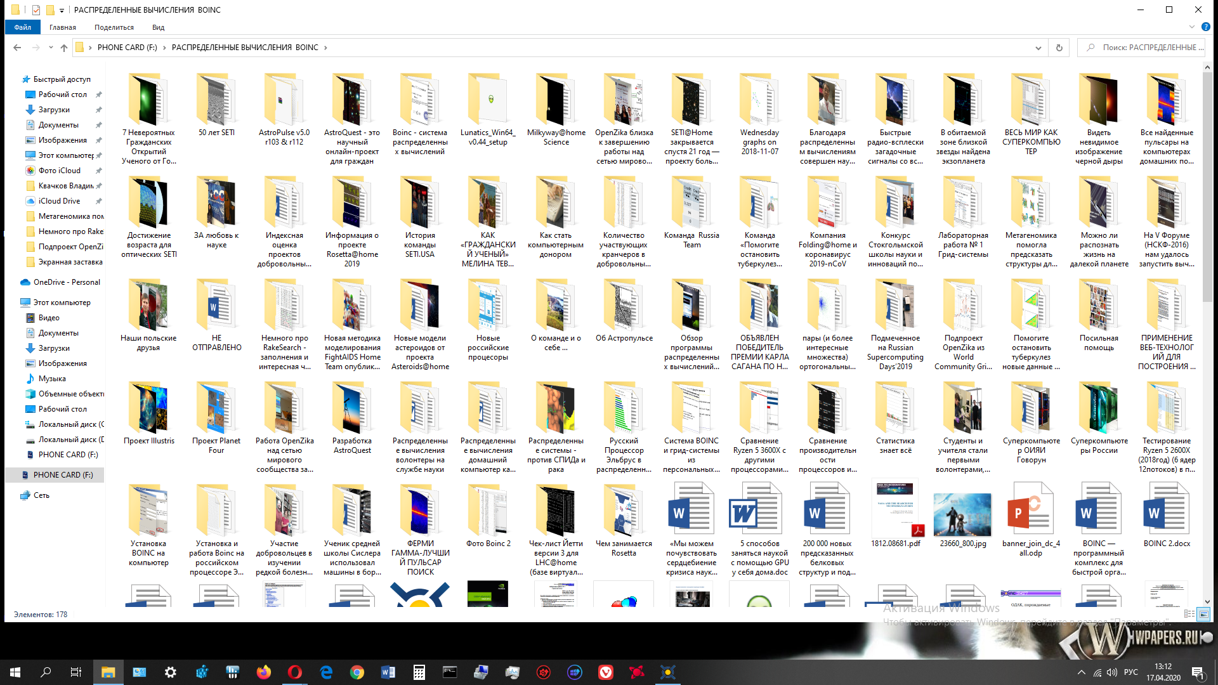Screen dimensions: 1218x685
Task: Open the Главная ribbon tab
Action: 63,27
